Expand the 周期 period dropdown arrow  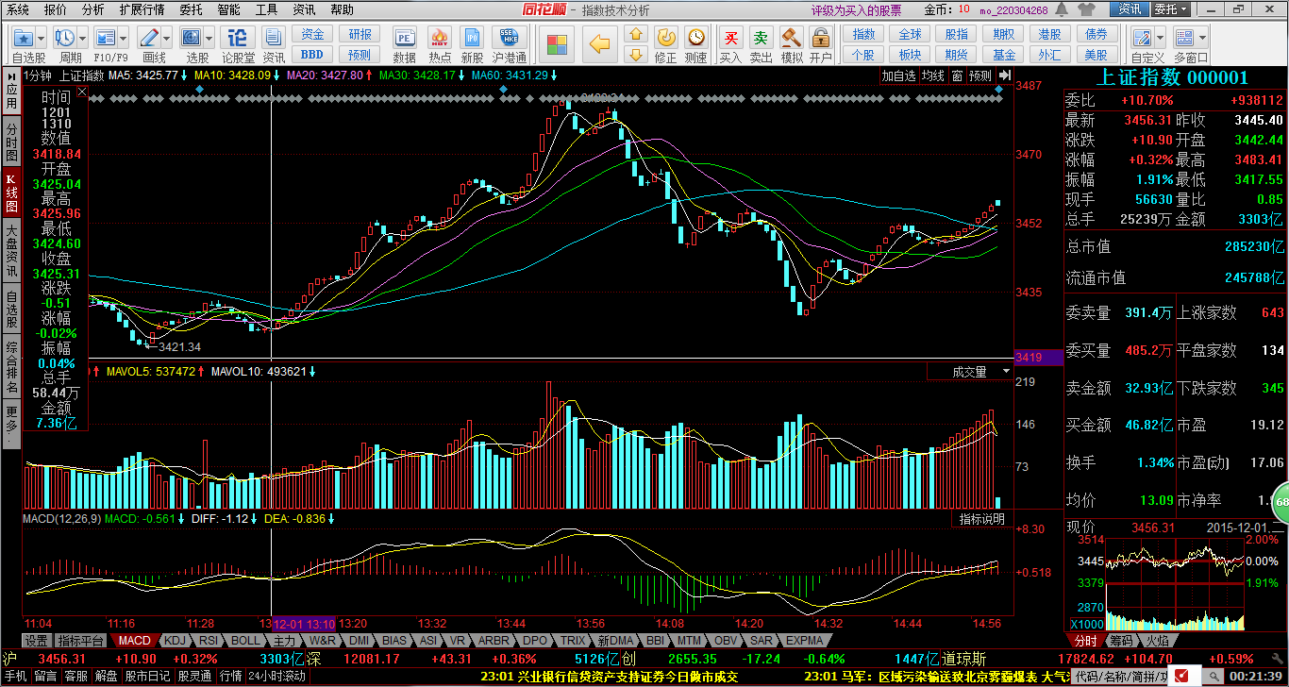[x=82, y=39]
